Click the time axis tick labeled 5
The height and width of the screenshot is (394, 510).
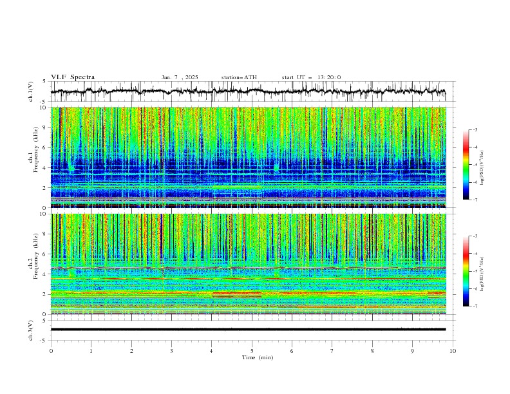252,351
